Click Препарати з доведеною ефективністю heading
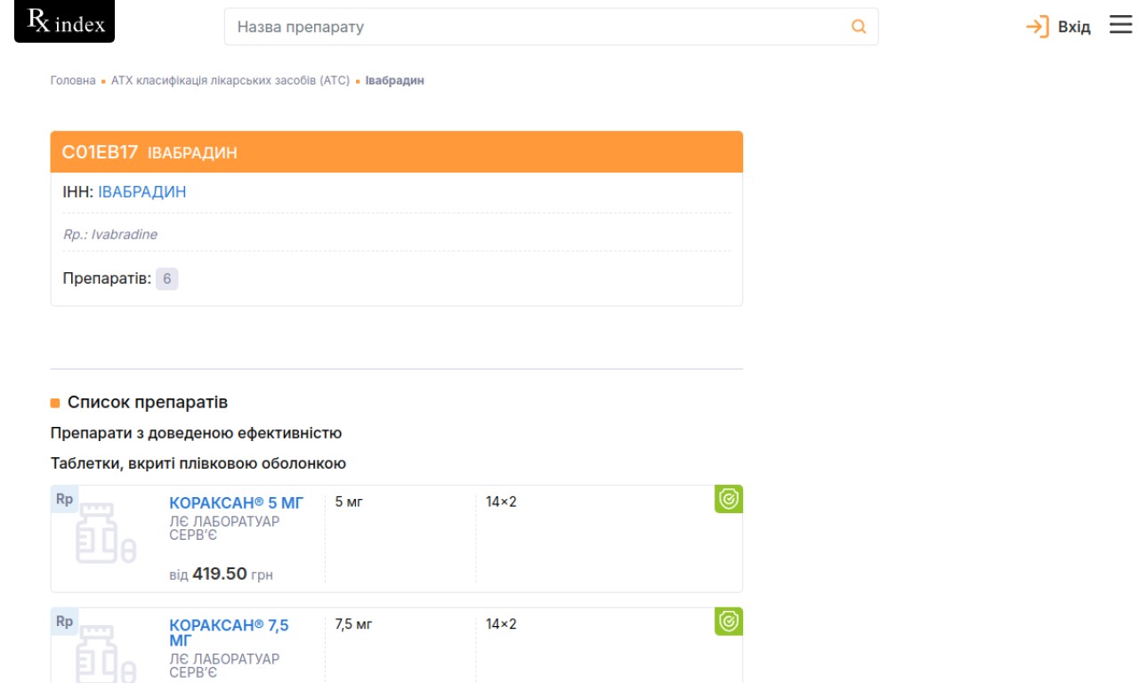1139x683 pixels. 197,433
